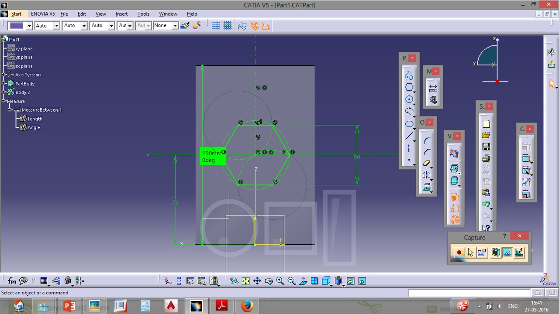Expand the Body.2 tree node
Screen dimensions: 559x314
[x=4, y=92]
